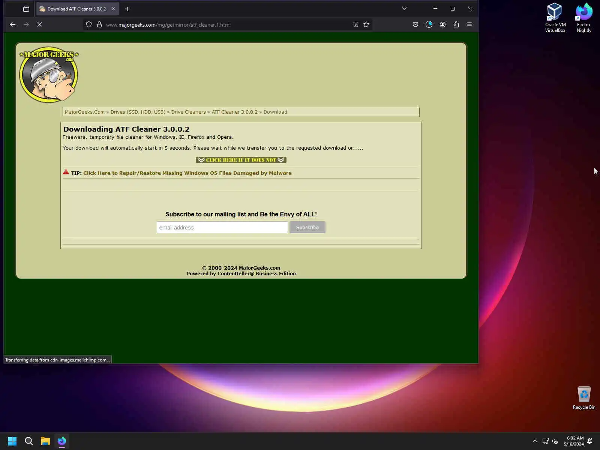The image size is (600, 450).
Task: Open Windows Start menu
Action: (12, 441)
